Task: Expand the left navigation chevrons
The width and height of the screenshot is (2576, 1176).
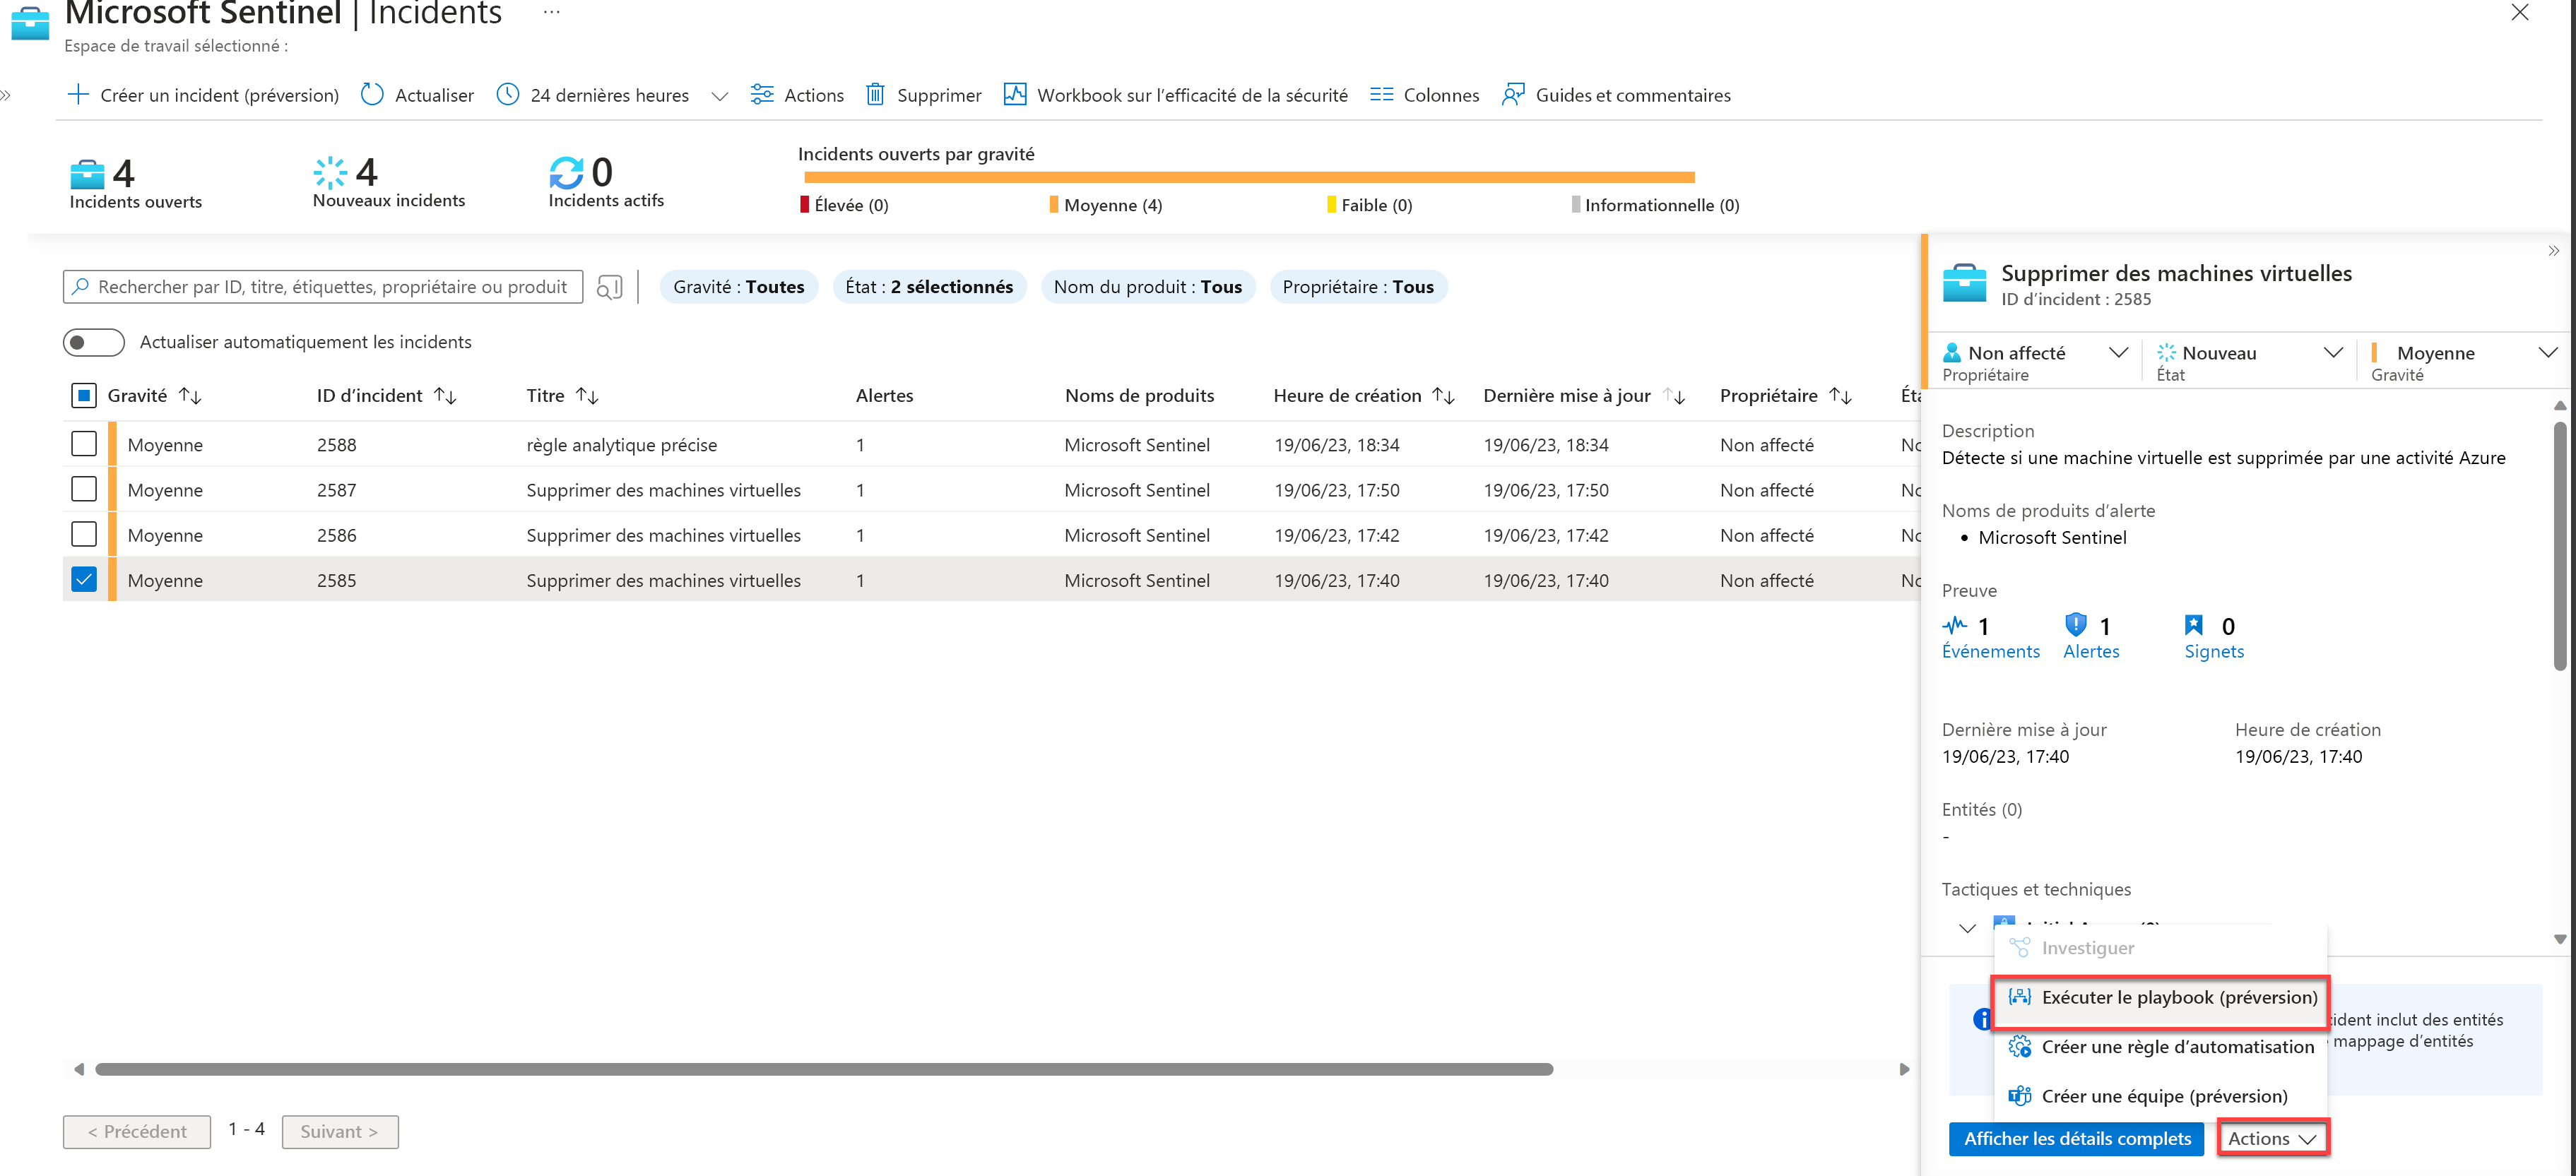Action: coord(6,95)
